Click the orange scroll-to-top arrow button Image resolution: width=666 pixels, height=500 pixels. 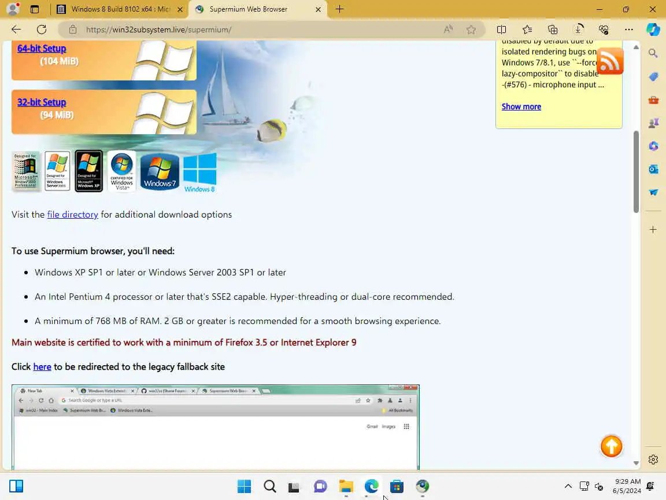(611, 446)
